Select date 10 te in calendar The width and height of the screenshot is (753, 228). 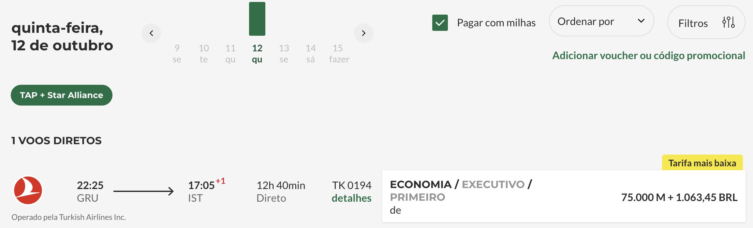(x=204, y=54)
